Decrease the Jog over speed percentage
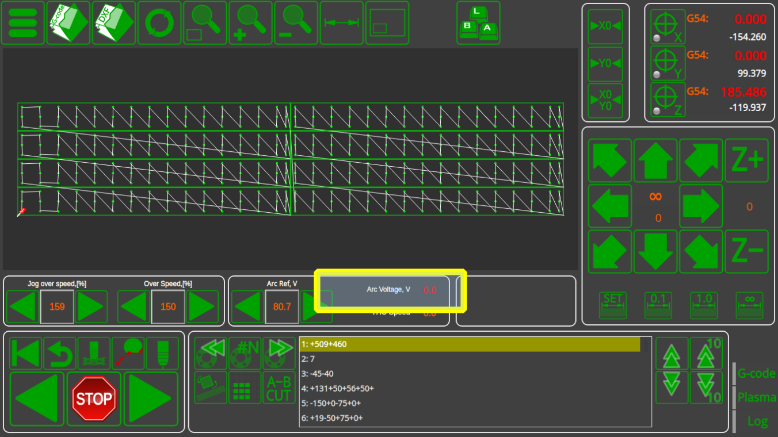Image resolution: width=778 pixels, height=437 pixels. (x=22, y=307)
